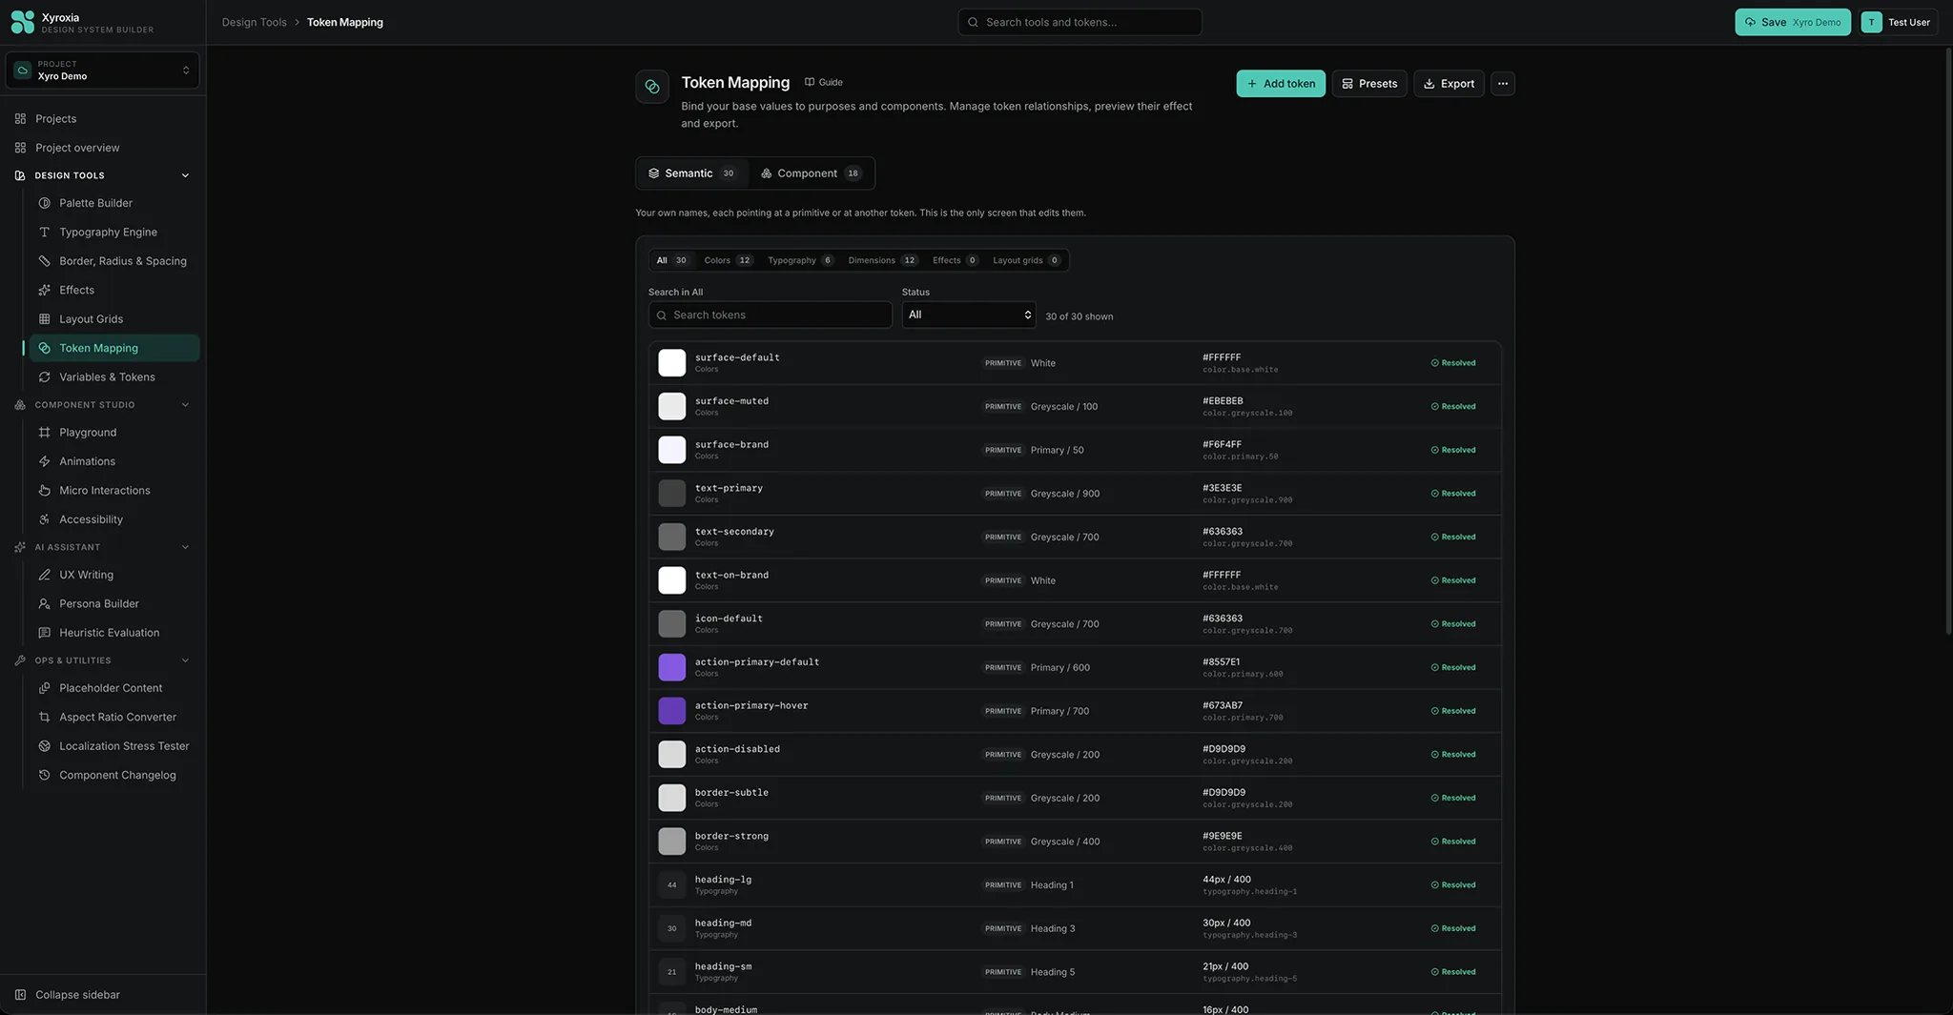Select the Semantic tab
The height and width of the screenshot is (1015, 1953).
tap(692, 173)
